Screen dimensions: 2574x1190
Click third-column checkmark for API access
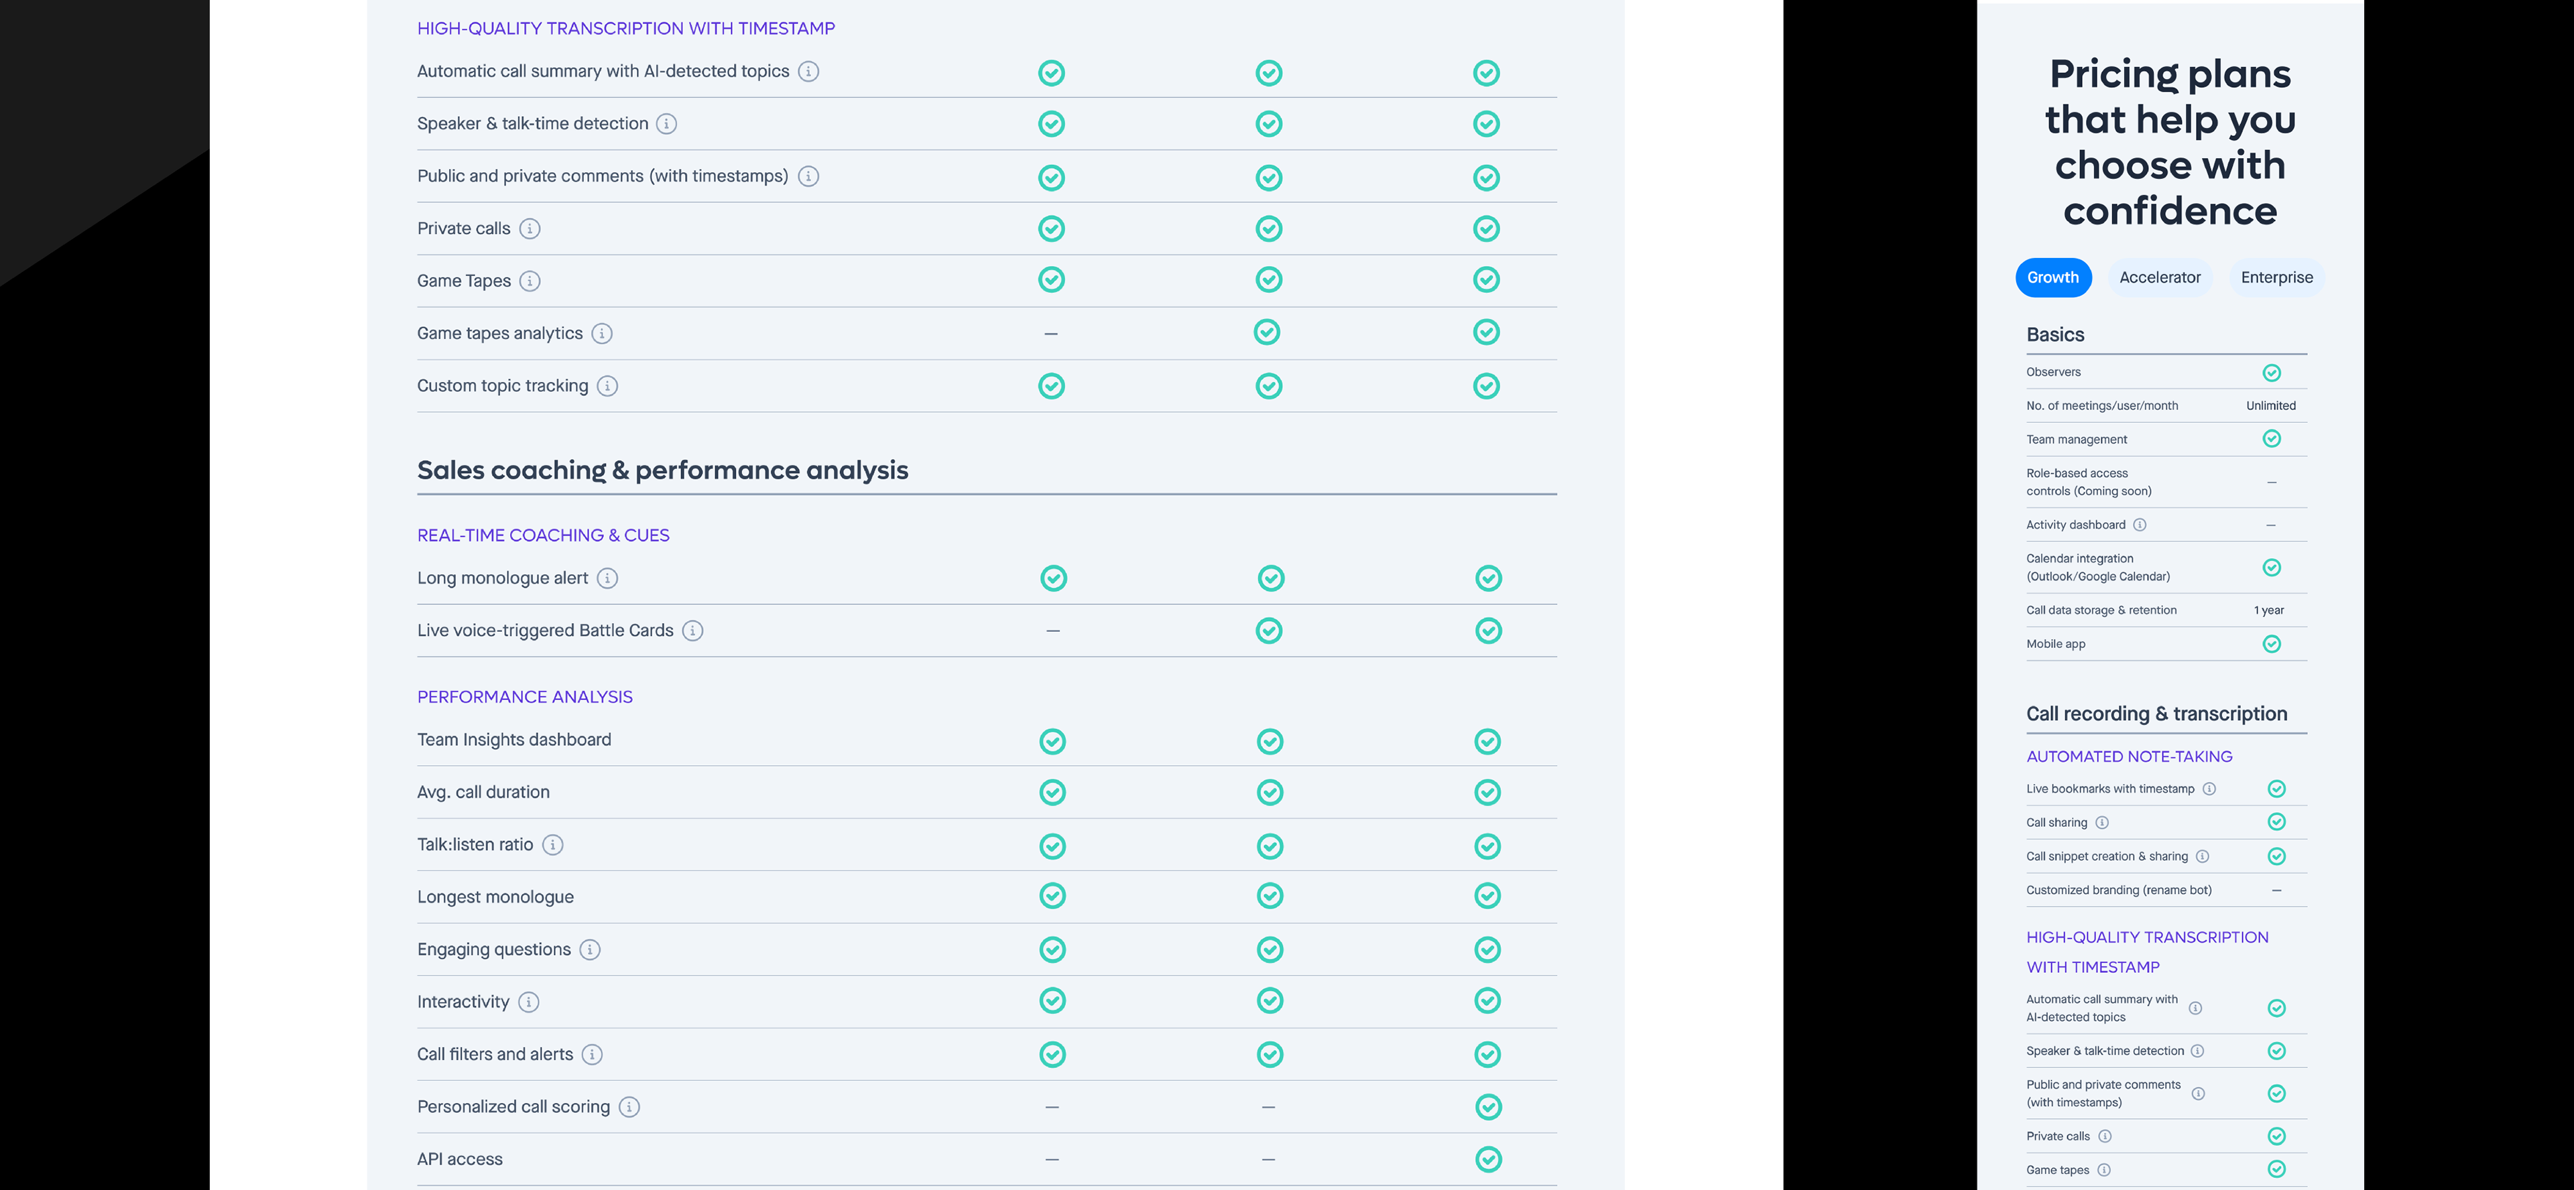(x=1488, y=1159)
